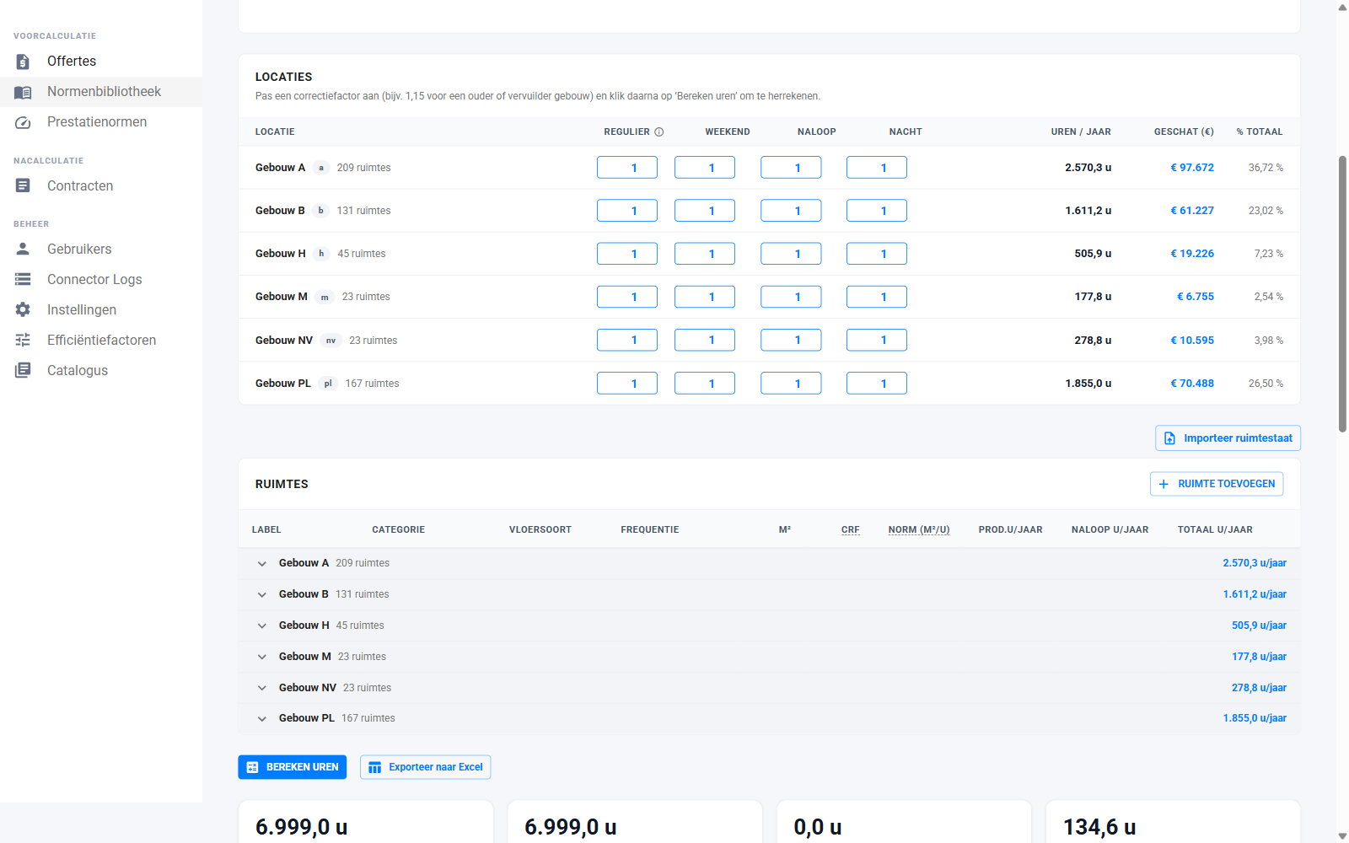Click the BEREKEN UREN button
The image size is (1349, 843).
(x=293, y=767)
